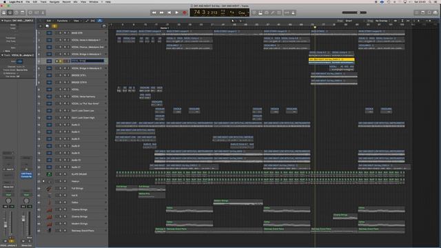This screenshot has height=248, width=441.
Task: Click the red Record button
Action: [x=185, y=12]
